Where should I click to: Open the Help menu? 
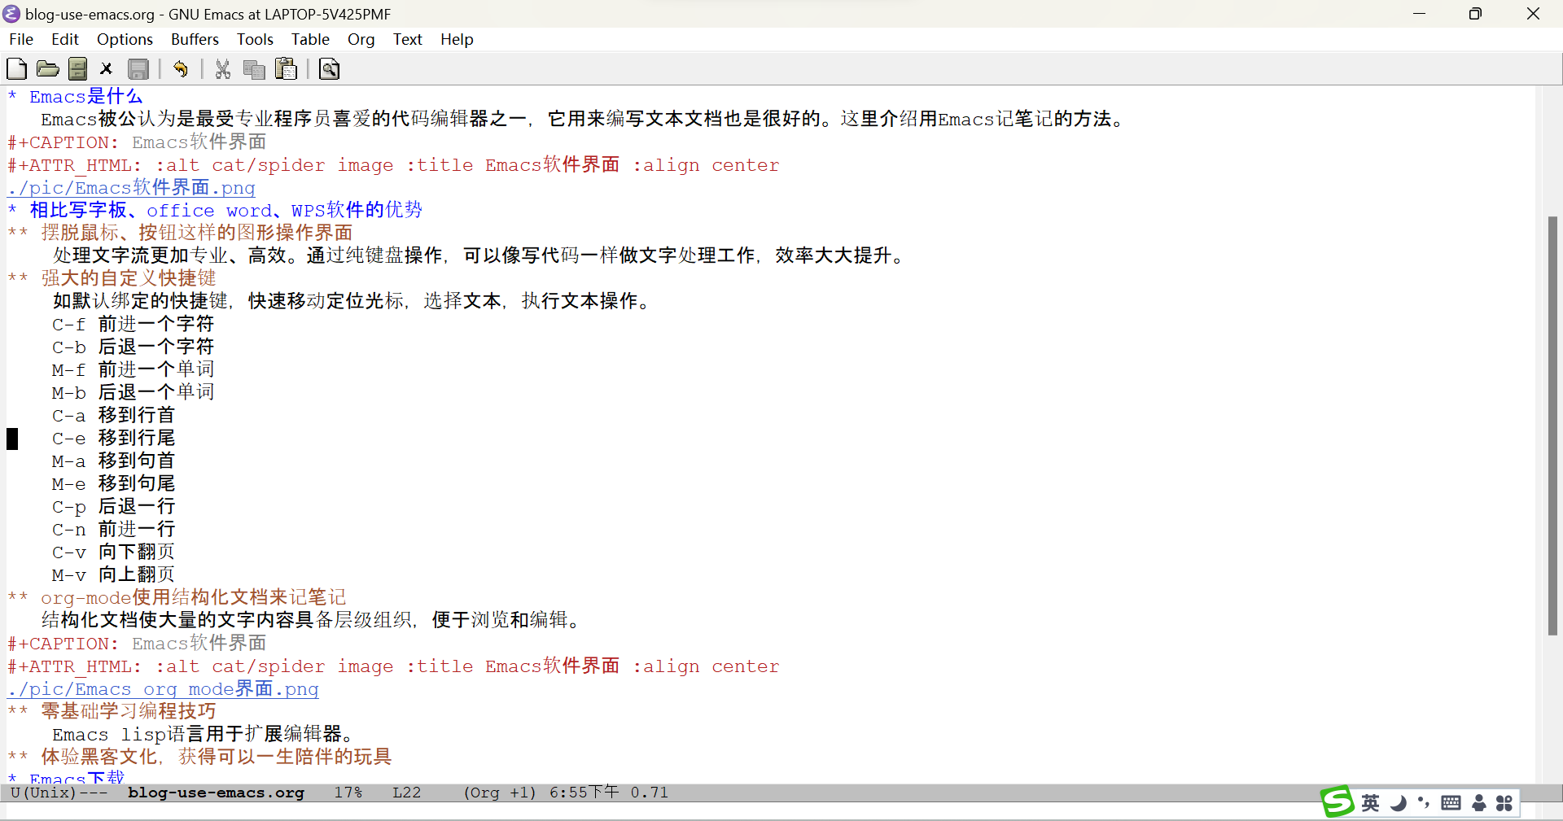tap(457, 39)
